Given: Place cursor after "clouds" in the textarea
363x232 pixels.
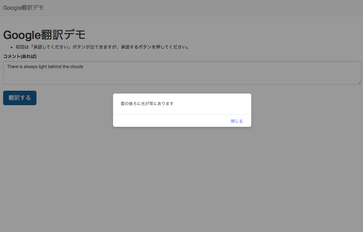Looking at the screenshot, I should point(84,67).
